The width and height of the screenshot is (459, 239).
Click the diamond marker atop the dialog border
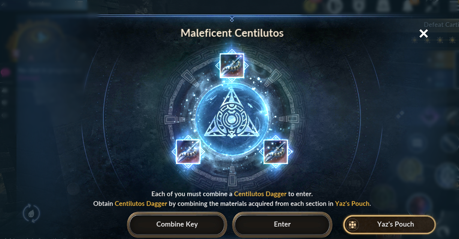[232, 19]
